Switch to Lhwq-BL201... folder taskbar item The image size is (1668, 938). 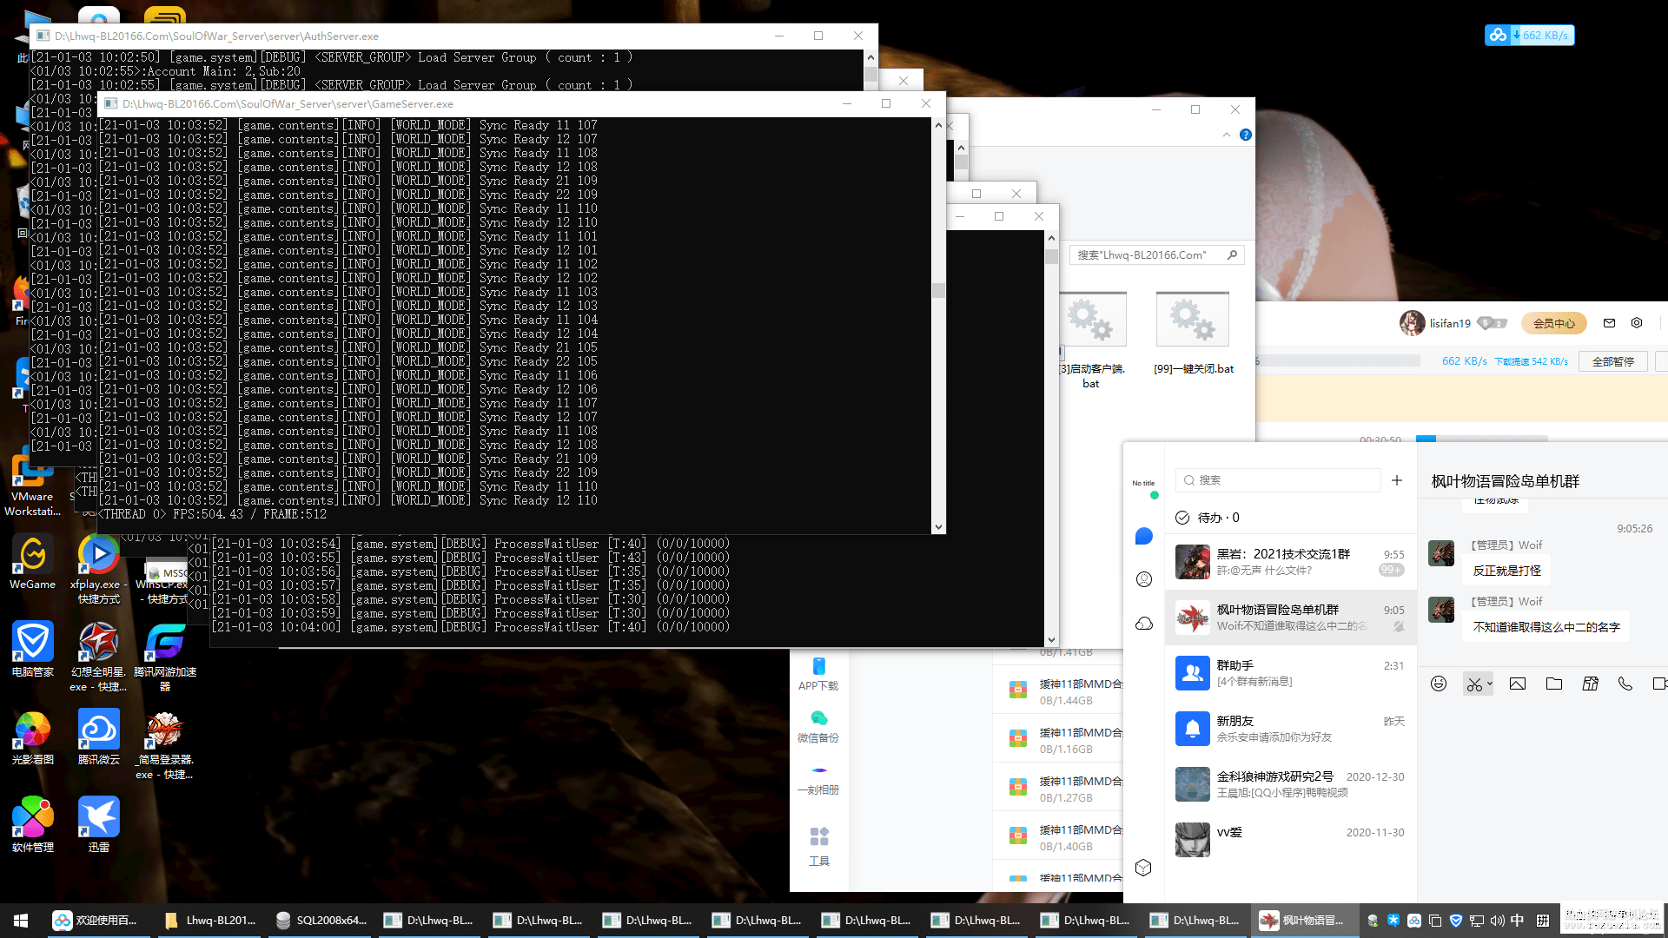(208, 921)
